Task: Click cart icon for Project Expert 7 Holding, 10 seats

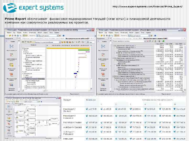Action: [174, 122]
